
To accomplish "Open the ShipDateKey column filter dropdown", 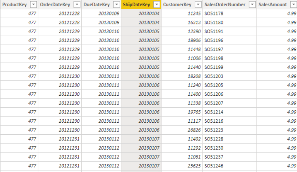I will tap(157, 5).
